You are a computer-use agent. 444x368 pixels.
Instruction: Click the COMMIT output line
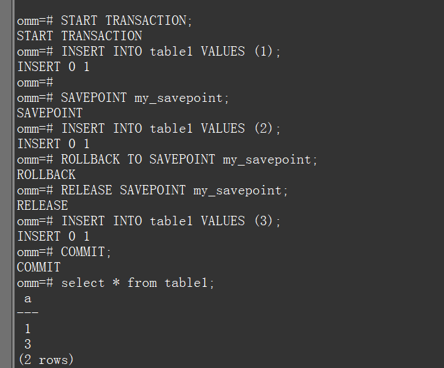(39, 267)
